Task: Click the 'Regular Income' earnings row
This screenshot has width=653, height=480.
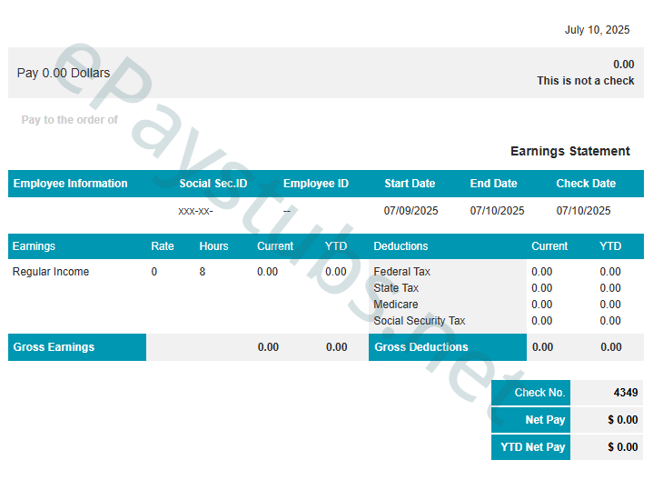Action: click(51, 272)
